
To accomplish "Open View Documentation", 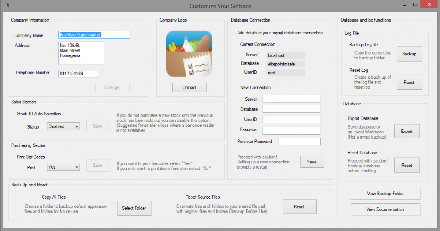I will (385, 209).
